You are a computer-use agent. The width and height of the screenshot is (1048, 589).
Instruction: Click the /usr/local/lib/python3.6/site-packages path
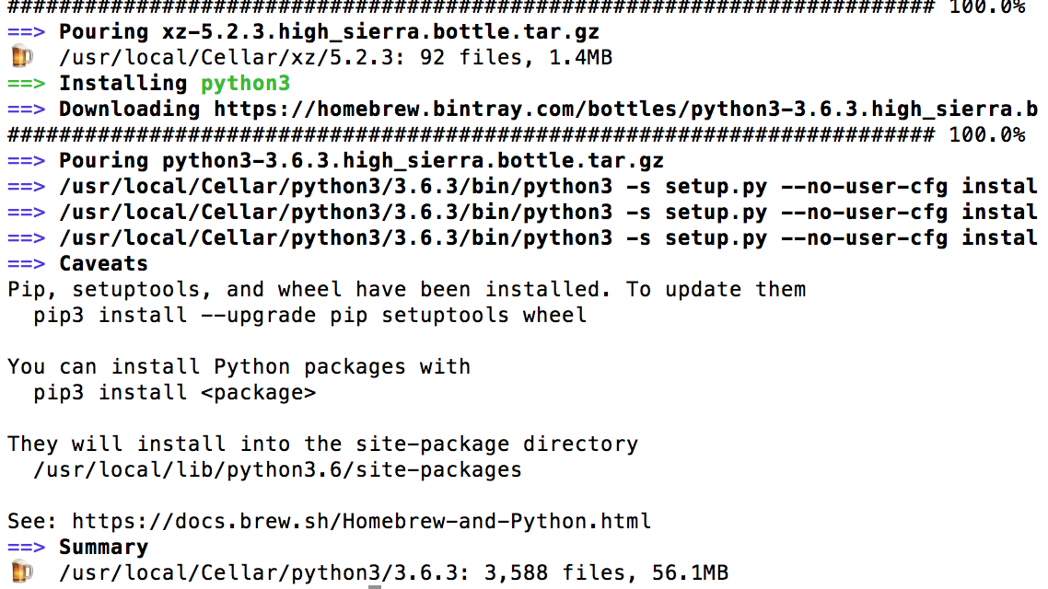coord(277,470)
